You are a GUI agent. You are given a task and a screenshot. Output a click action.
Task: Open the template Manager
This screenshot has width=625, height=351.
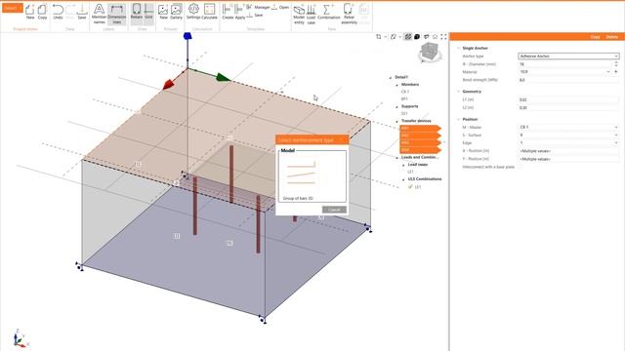pos(258,7)
